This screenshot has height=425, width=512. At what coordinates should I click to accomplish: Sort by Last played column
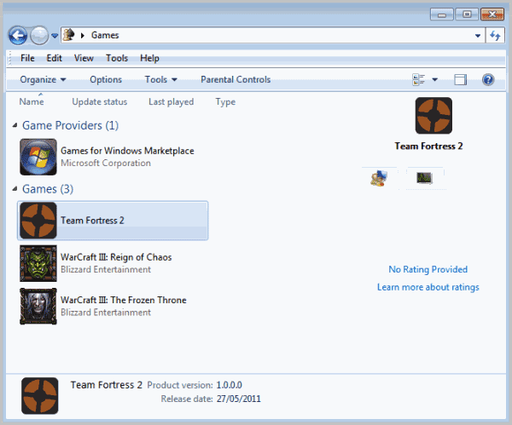(x=172, y=101)
